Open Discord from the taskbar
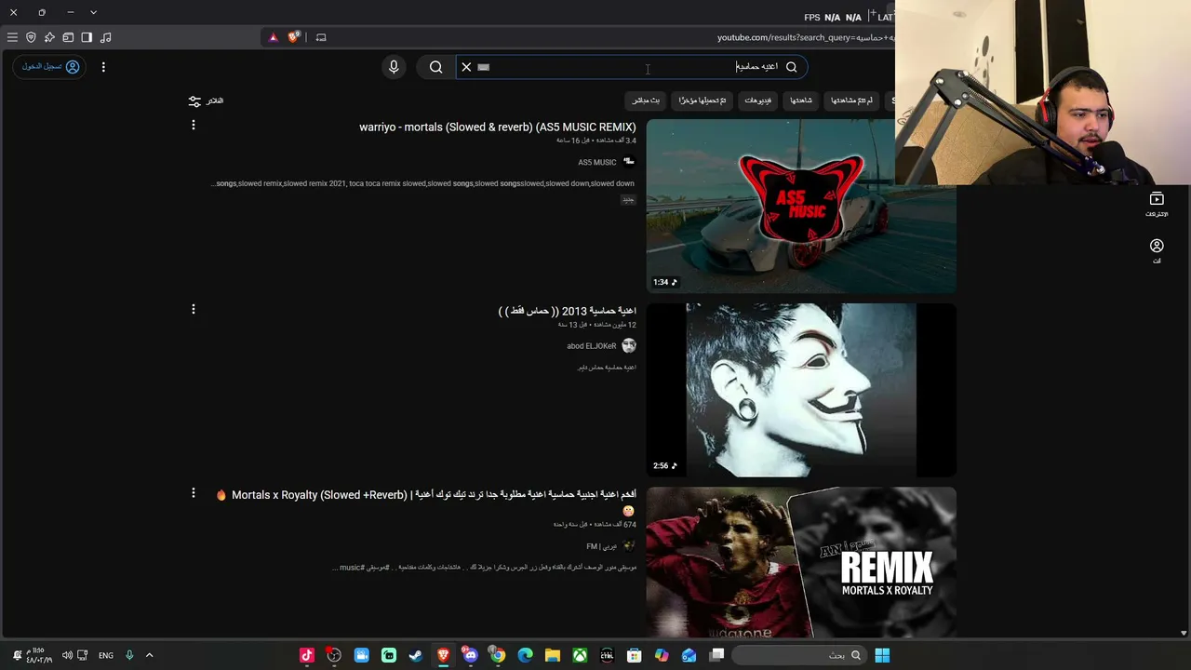1191x670 pixels. (470, 655)
